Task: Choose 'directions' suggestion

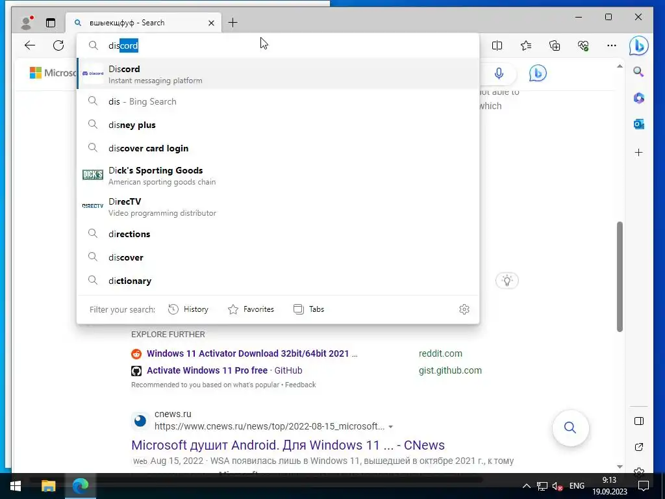Action: point(278,234)
